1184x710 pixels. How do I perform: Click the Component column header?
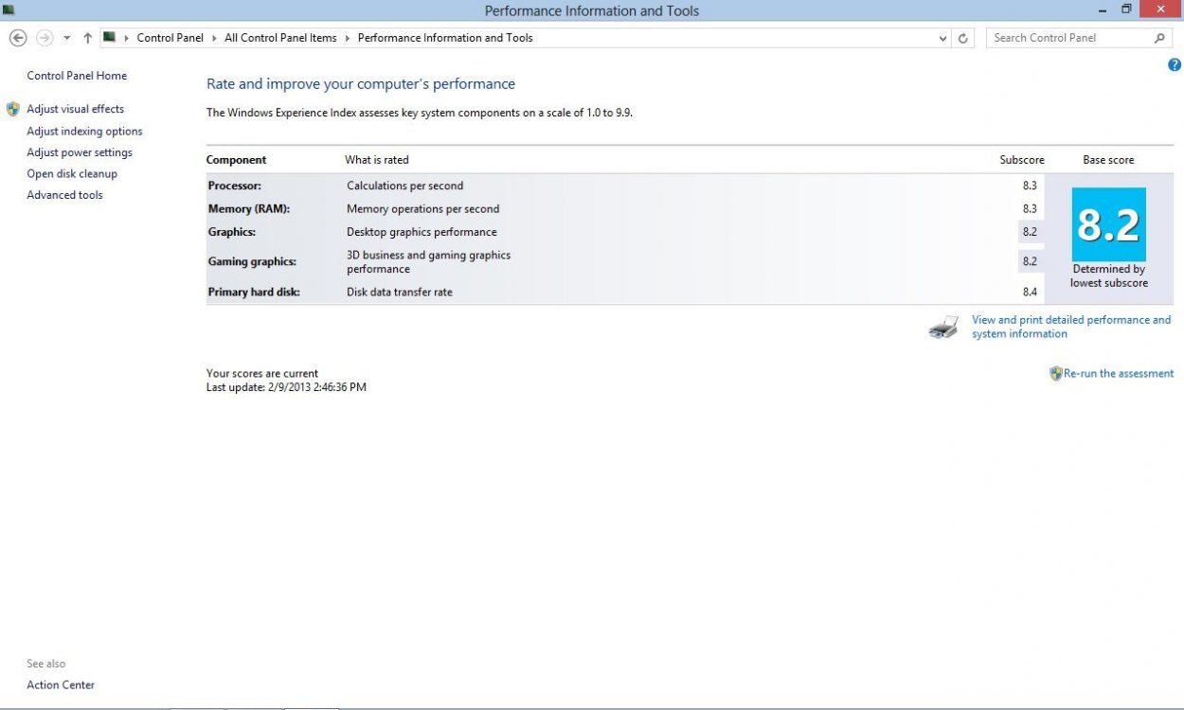pyautogui.click(x=237, y=160)
